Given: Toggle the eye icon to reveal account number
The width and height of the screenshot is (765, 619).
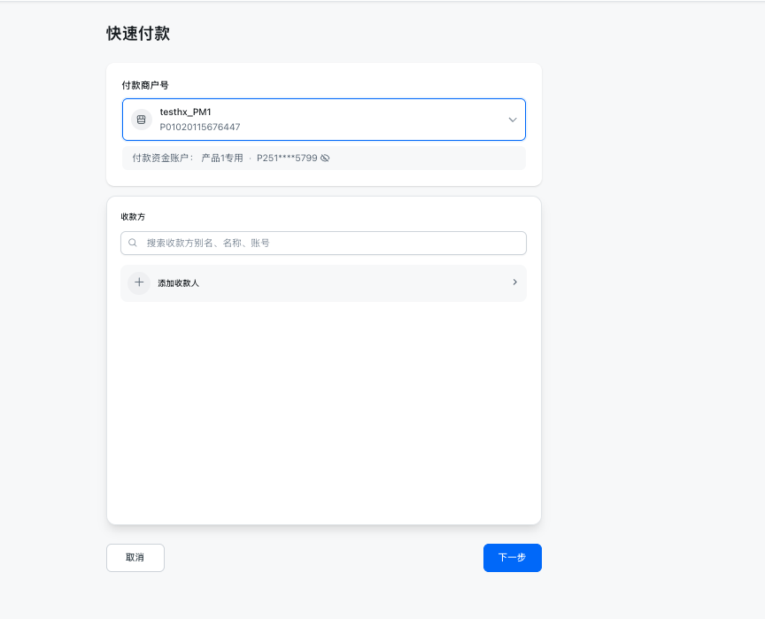Looking at the screenshot, I should [325, 159].
